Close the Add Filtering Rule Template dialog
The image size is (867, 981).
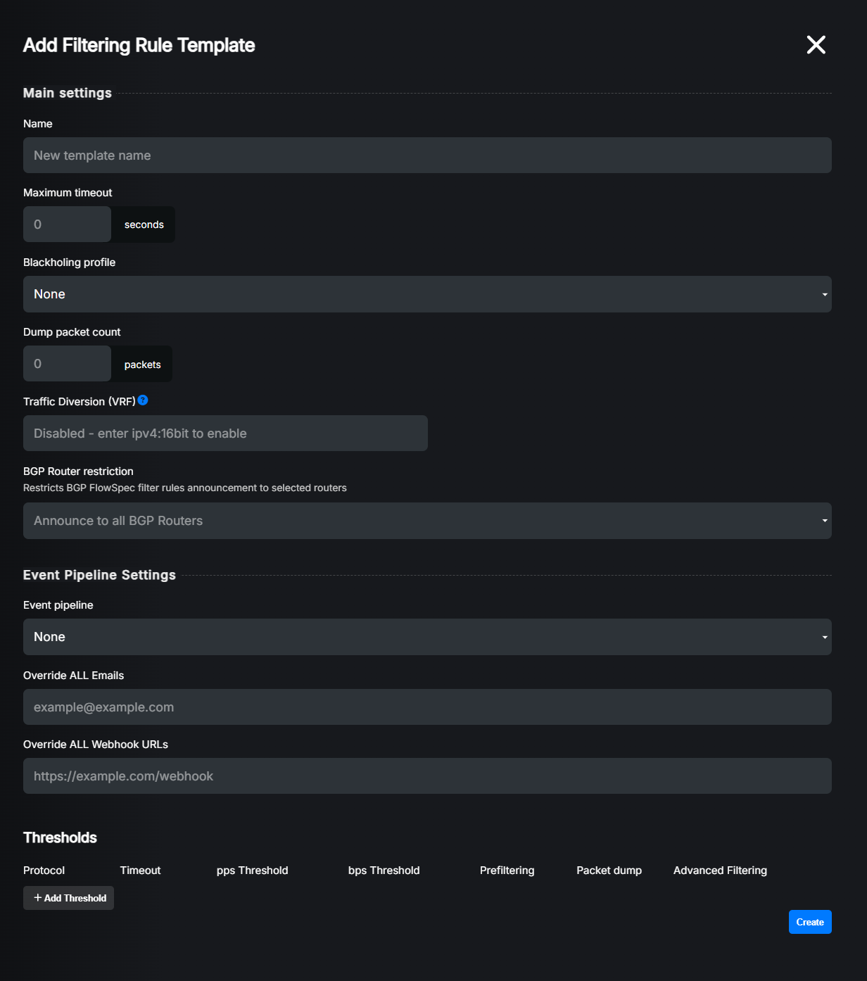816,45
